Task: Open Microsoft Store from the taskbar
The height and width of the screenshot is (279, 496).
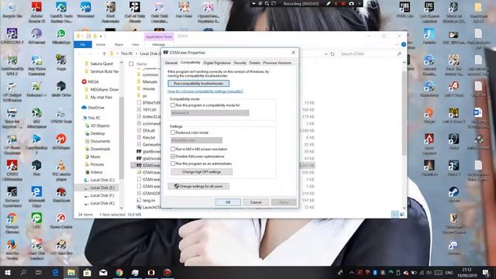Action: coord(87,272)
